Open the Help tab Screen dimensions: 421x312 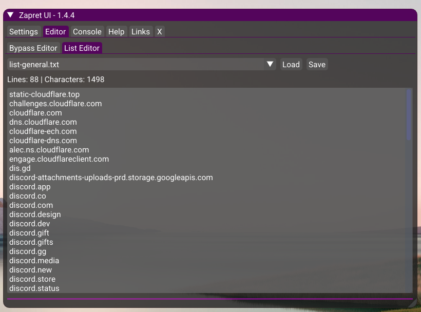pyautogui.click(x=116, y=32)
